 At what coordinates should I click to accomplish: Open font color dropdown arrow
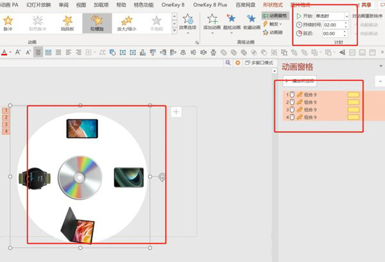pyautogui.click(x=10, y=53)
